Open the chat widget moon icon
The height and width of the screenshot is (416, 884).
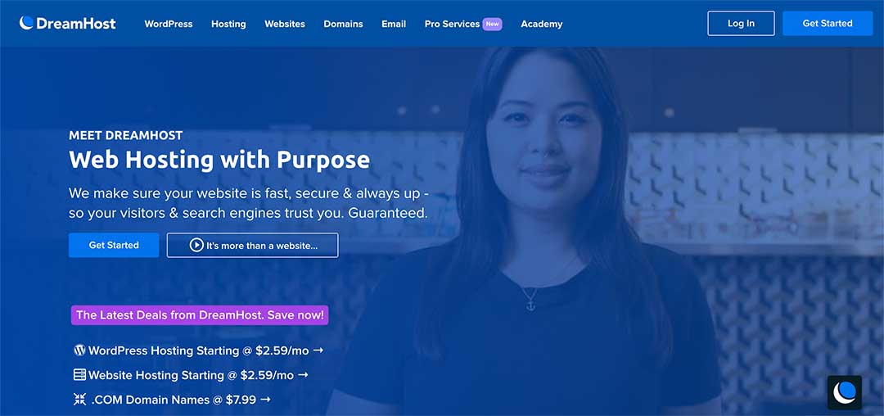[x=844, y=391]
